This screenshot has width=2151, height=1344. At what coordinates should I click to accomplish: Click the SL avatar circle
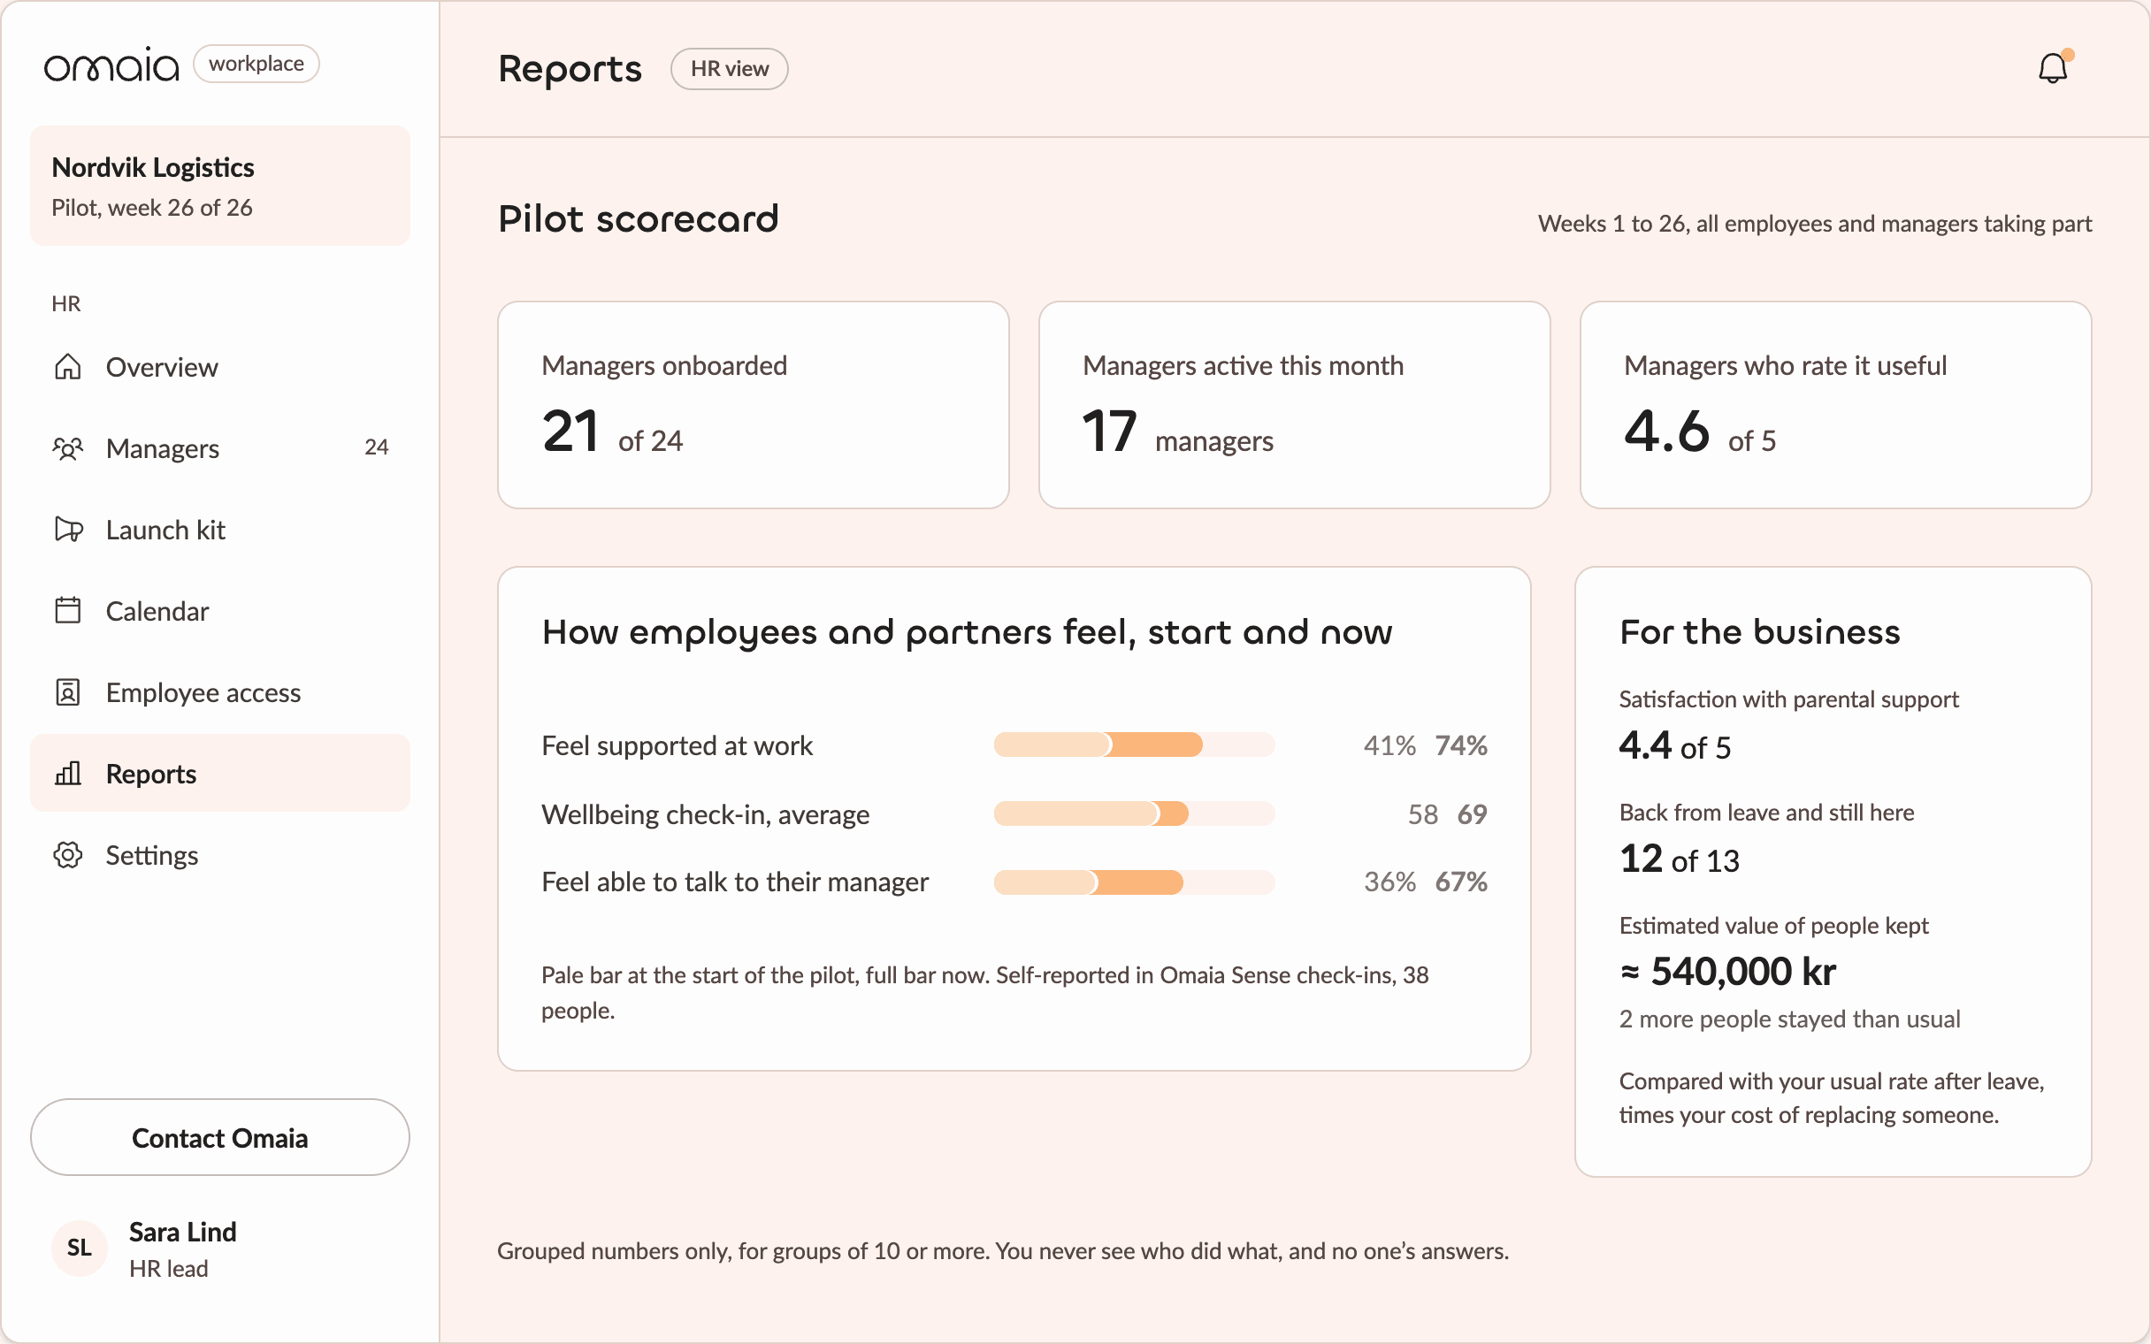pos(79,1248)
